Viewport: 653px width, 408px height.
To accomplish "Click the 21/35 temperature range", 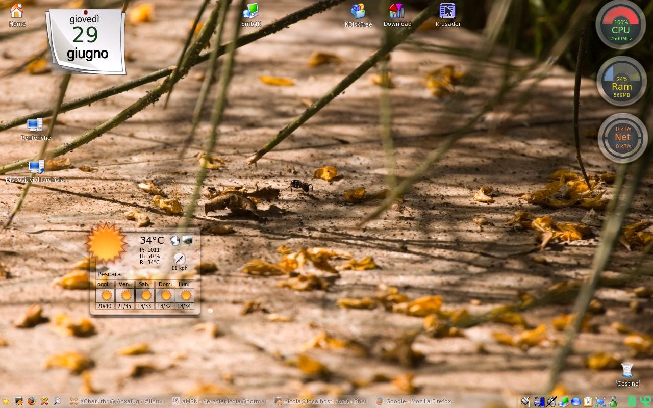I will (x=124, y=306).
